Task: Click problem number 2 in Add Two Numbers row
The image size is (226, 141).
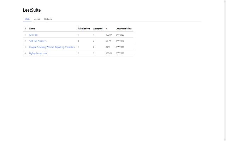Action: click(25, 41)
